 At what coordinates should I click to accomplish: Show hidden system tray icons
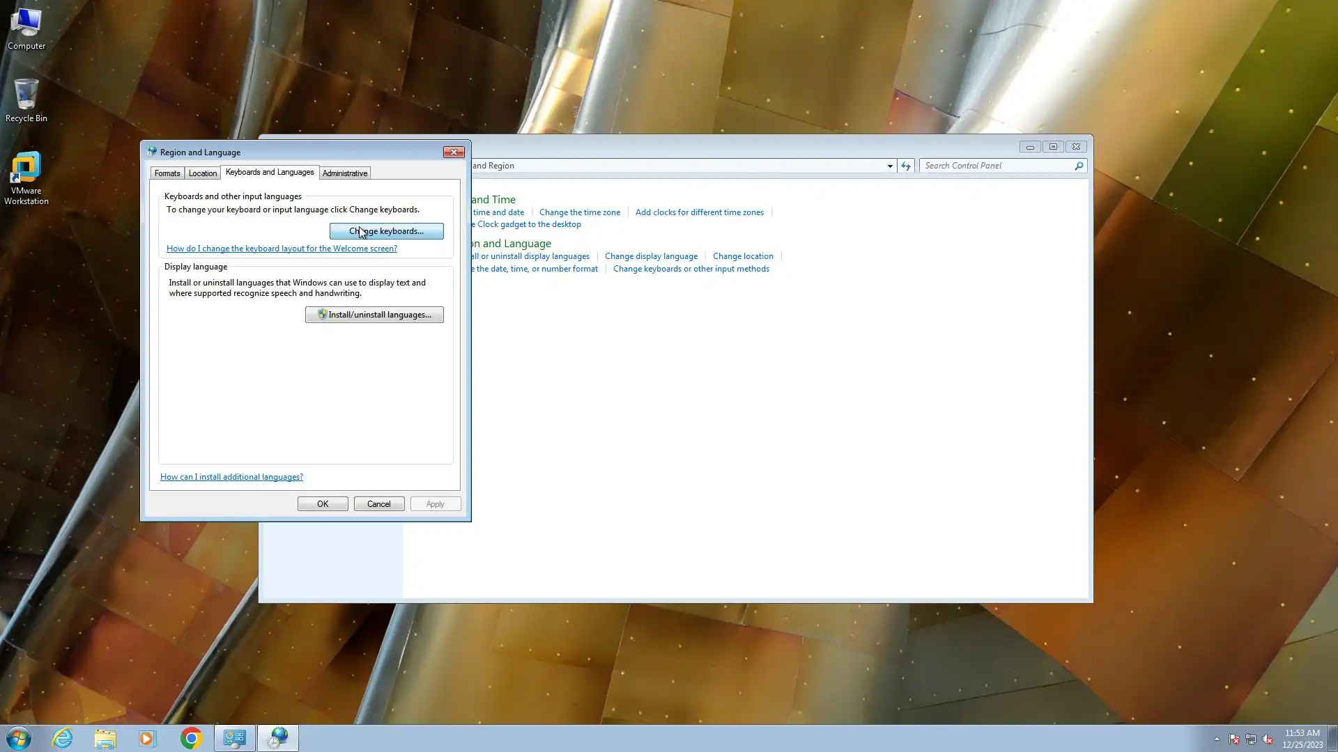[x=1217, y=739]
